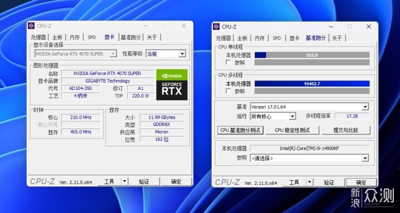This screenshot has height=213, width=400.
Task: Click the memory type GDDR6X value
Action: [162, 125]
